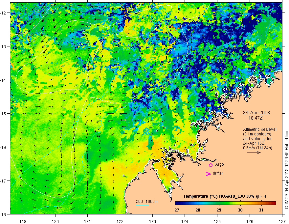The height and width of the screenshot is (224, 289).
Task: Click the temperature color bar
Action: (225, 203)
